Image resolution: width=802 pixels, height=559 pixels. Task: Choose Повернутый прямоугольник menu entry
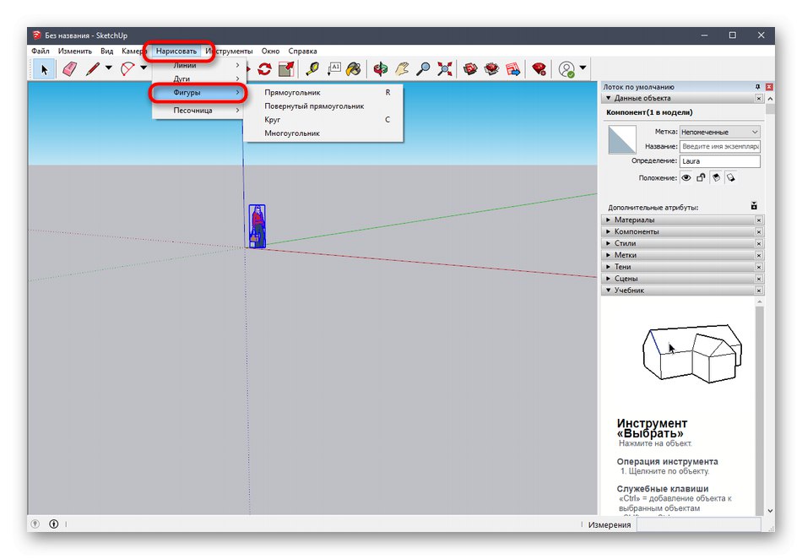pyautogui.click(x=324, y=106)
